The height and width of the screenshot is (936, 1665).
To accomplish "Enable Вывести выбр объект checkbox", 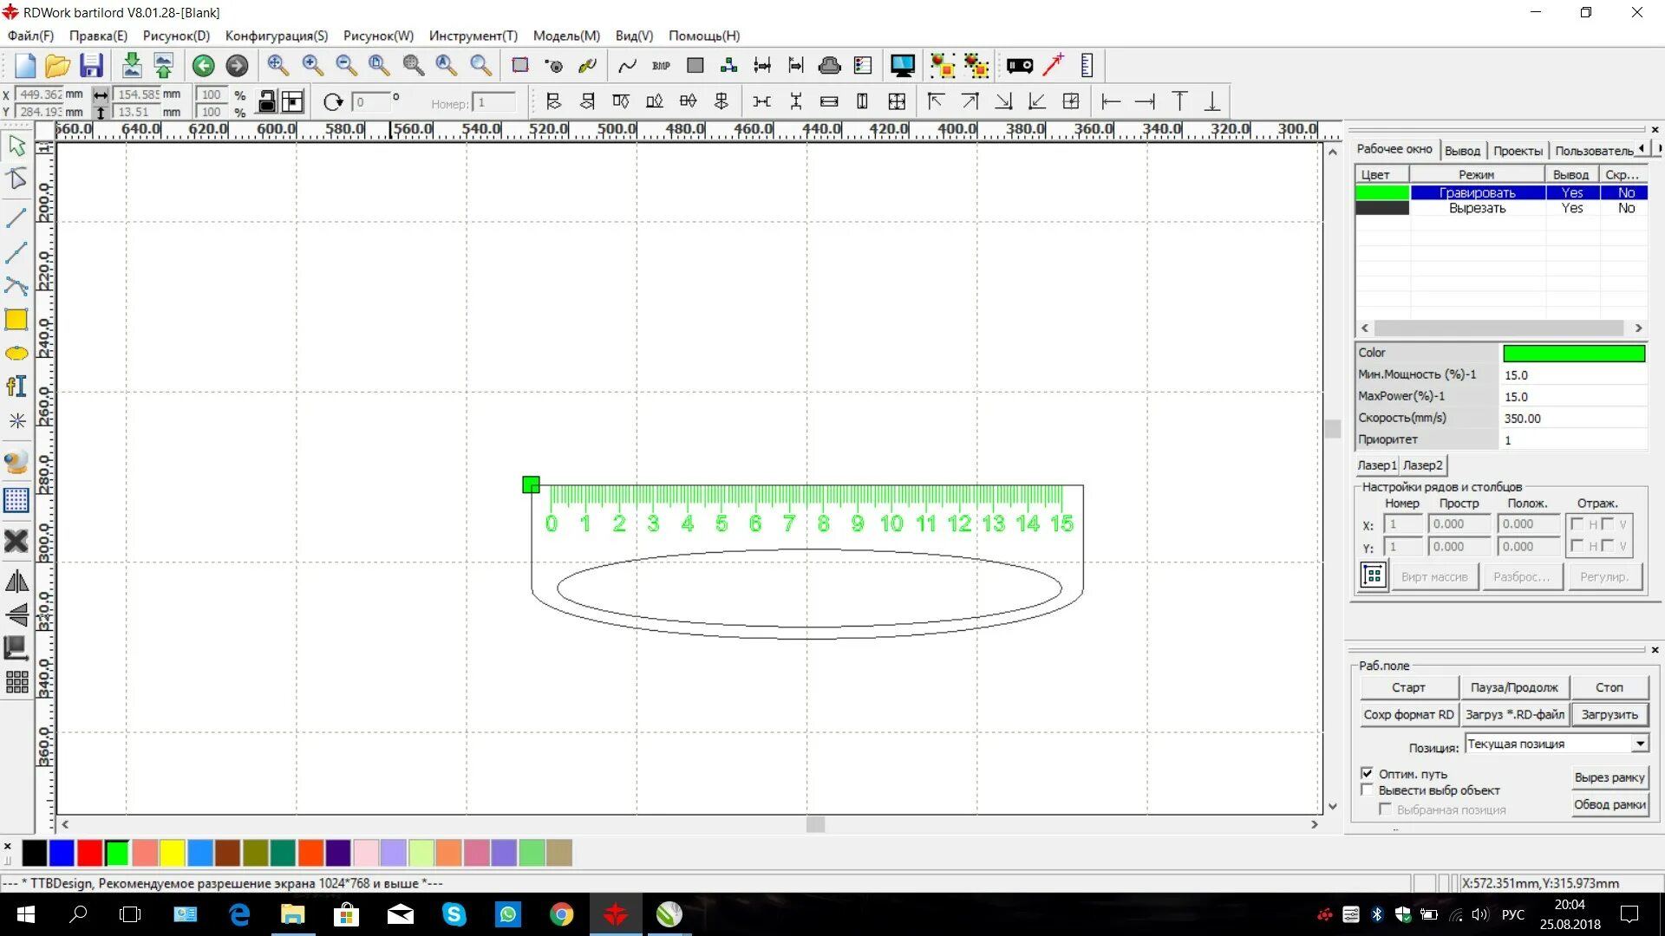I will click(x=1368, y=790).
